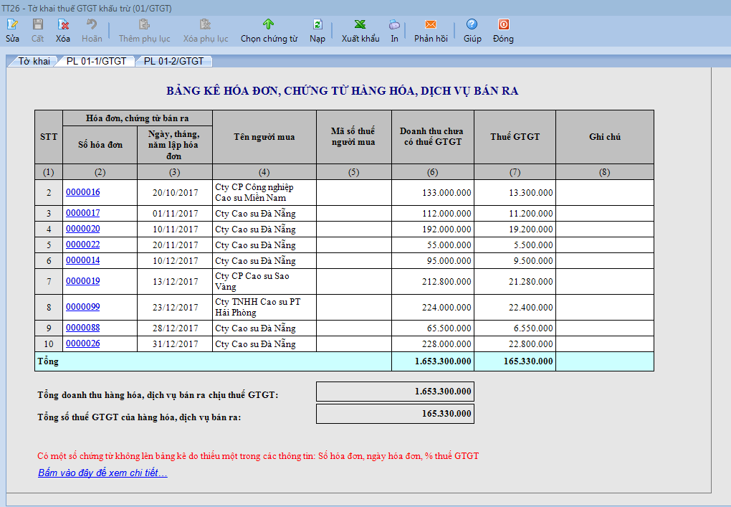Export via Xuất khẩu Excel icon

tap(360, 24)
